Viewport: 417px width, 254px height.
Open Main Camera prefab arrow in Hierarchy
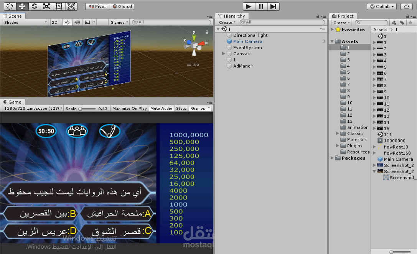[324, 41]
